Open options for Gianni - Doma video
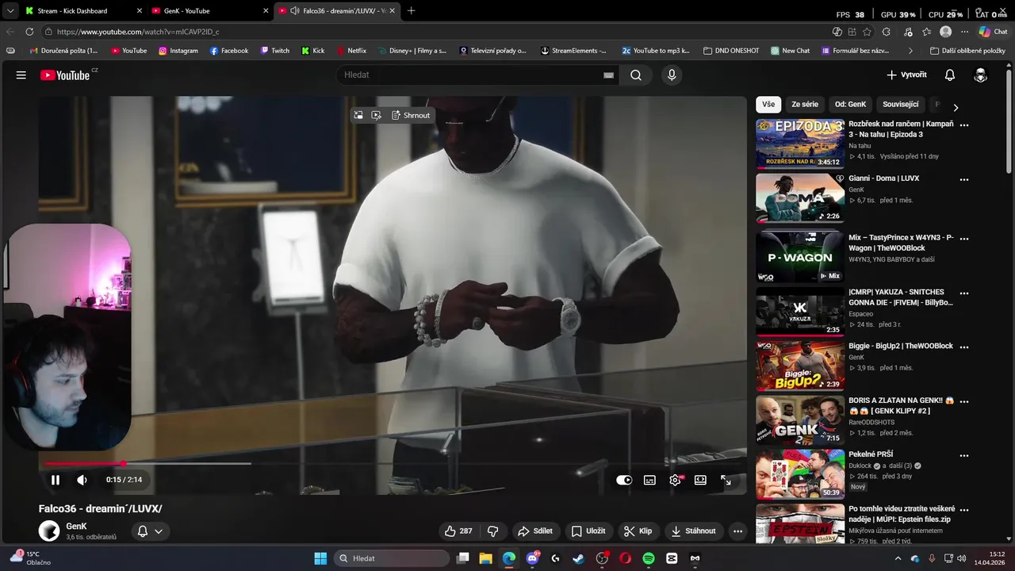This screenshot has height=571, width=1015. coord(964,179)
